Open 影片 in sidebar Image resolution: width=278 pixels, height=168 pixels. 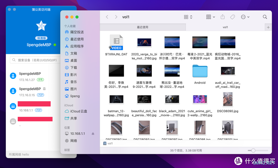71,75
